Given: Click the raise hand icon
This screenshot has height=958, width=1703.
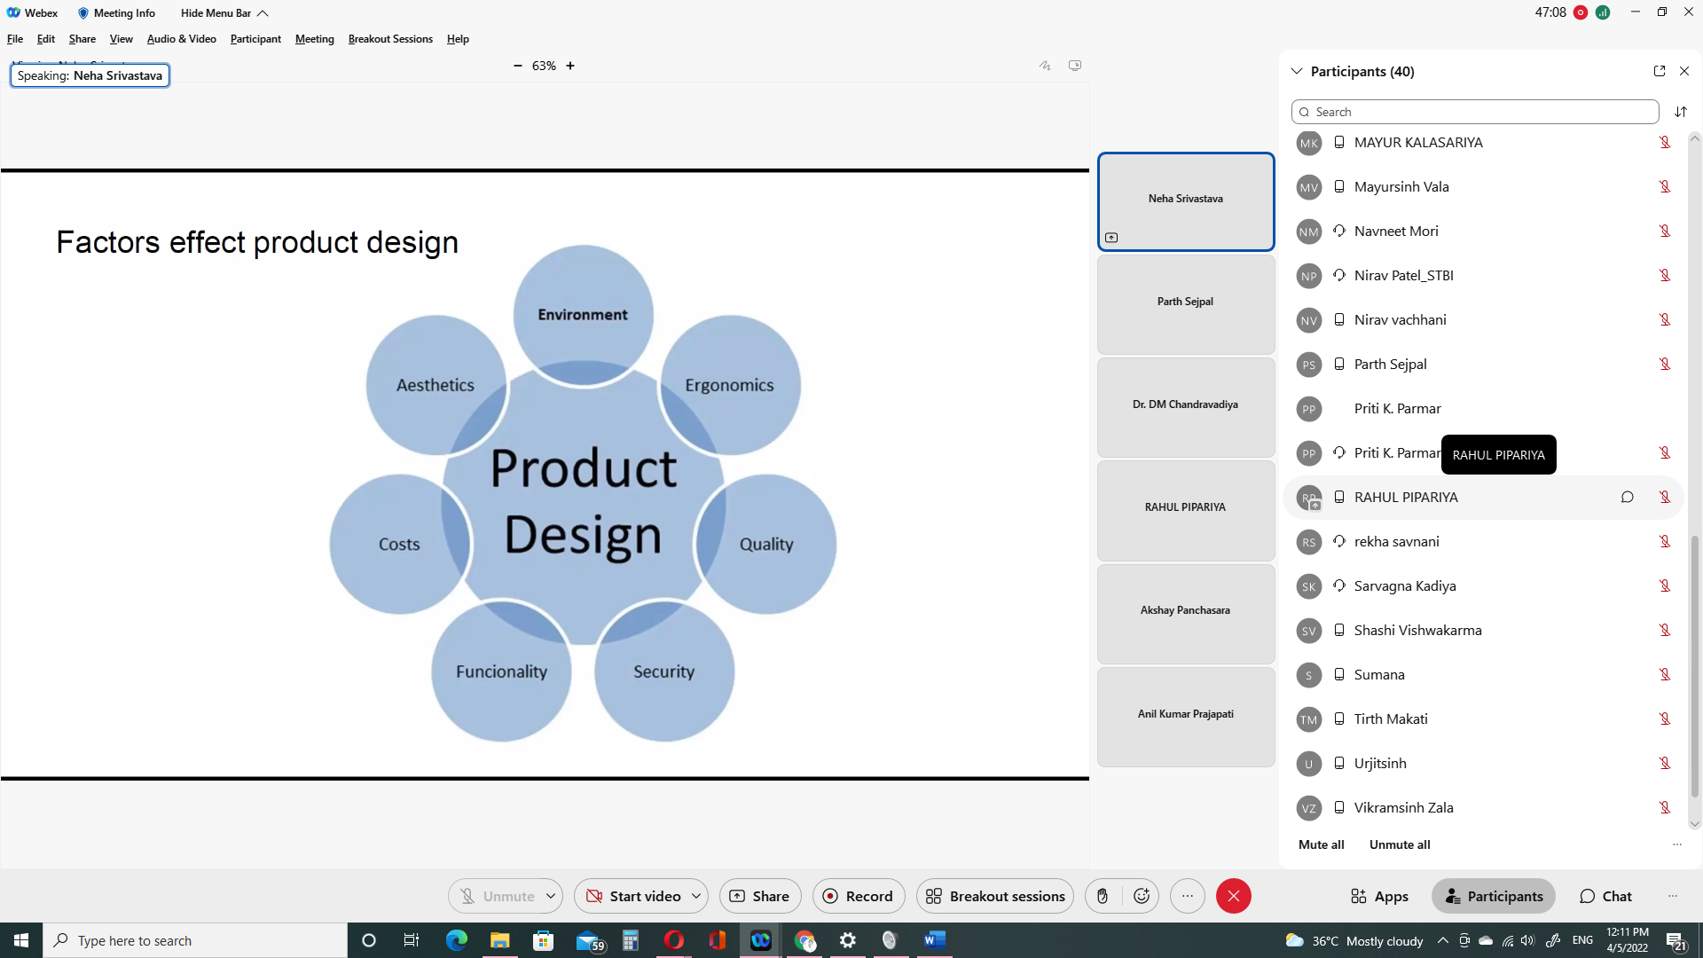Looking at the screenshot, I should (1103, 896).
